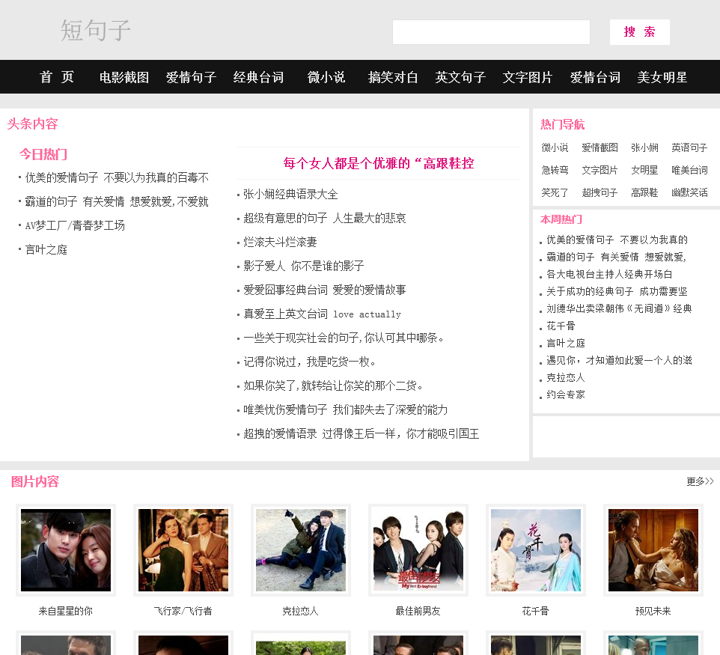720x655 pixels.
Task: Open the 首页 nav item
Action: click(x=57, y=77)
